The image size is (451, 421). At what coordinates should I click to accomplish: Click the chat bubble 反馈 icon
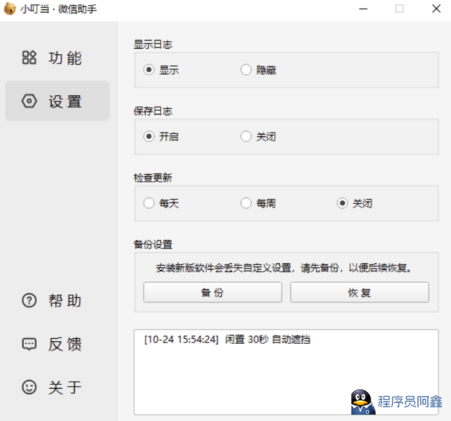click(x=29, y=344)
